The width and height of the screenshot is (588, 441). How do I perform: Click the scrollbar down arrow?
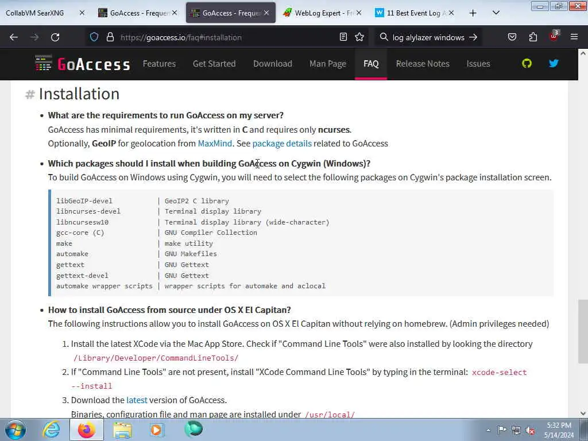583,413
